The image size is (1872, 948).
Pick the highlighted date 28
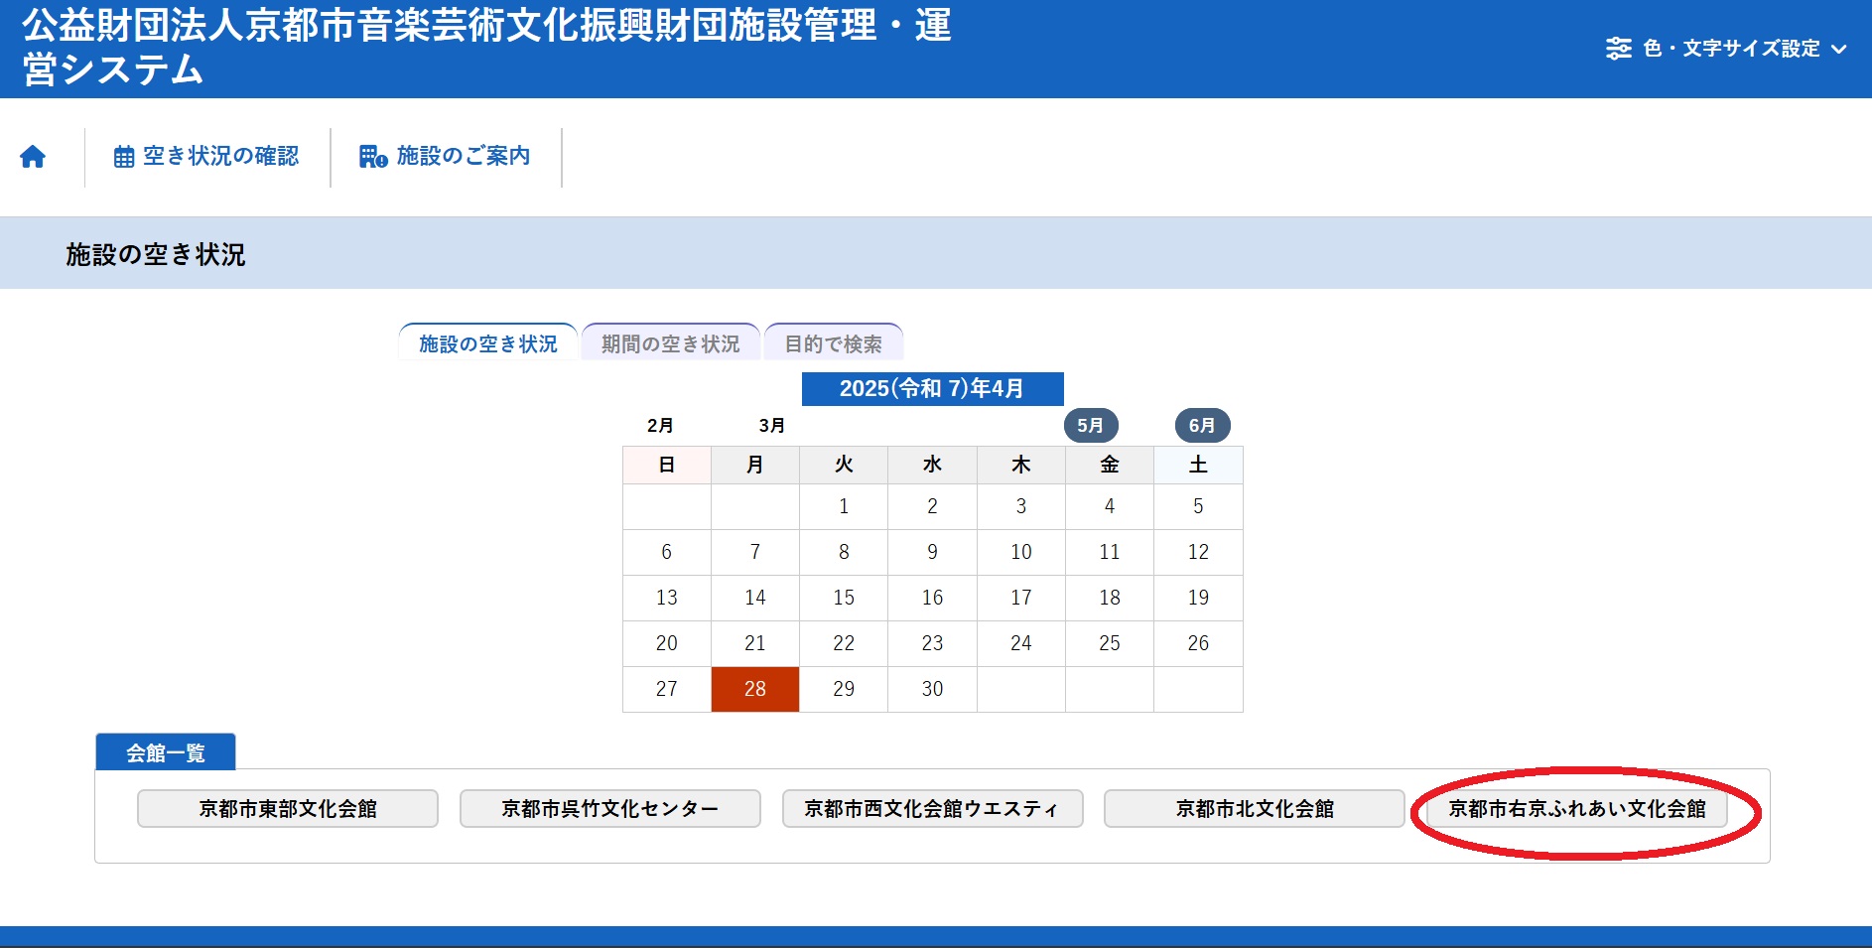tap(755, 689)
